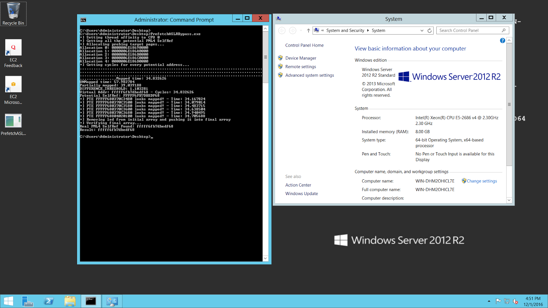Click the Intel Xeon E5-2686 processor text
The width and height of the screenshot is (548, 308).
click(457, 120)
